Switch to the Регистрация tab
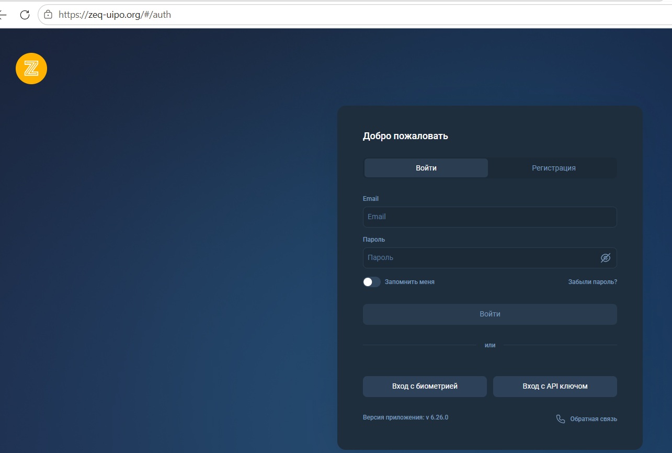 point(553,168)
